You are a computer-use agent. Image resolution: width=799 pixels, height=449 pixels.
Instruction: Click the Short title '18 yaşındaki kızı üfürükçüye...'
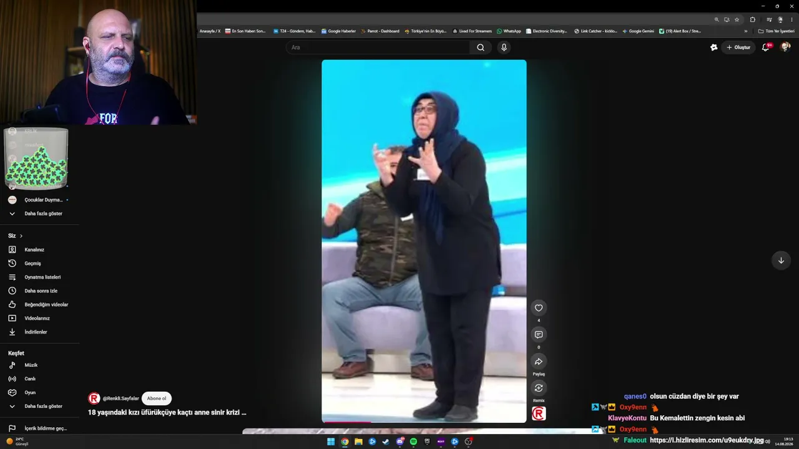[167, 412]
